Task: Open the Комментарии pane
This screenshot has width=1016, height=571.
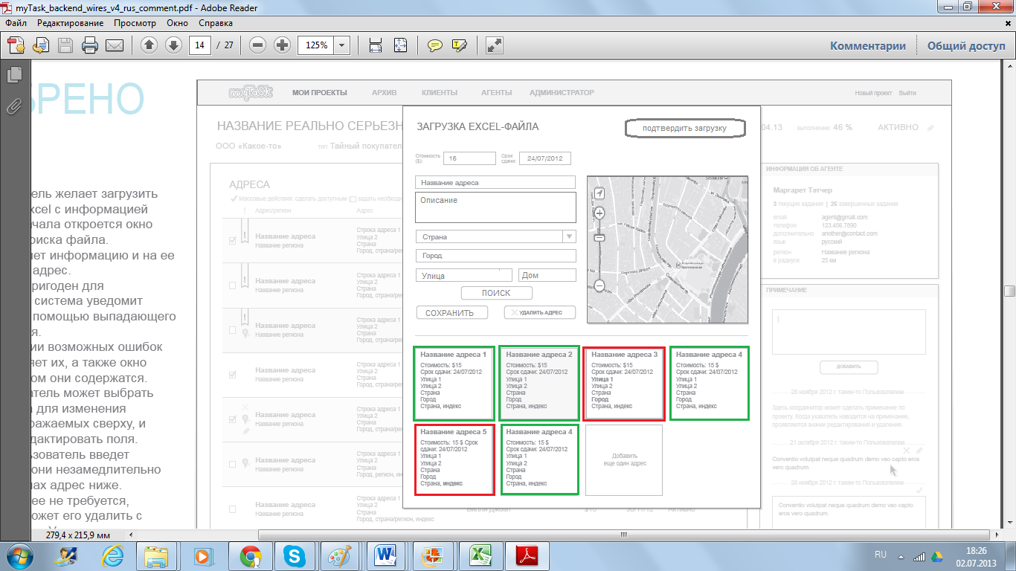Action: 867,45
